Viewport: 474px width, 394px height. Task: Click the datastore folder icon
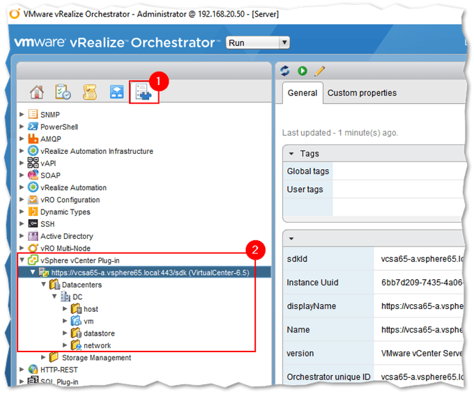tap(76, 333)
